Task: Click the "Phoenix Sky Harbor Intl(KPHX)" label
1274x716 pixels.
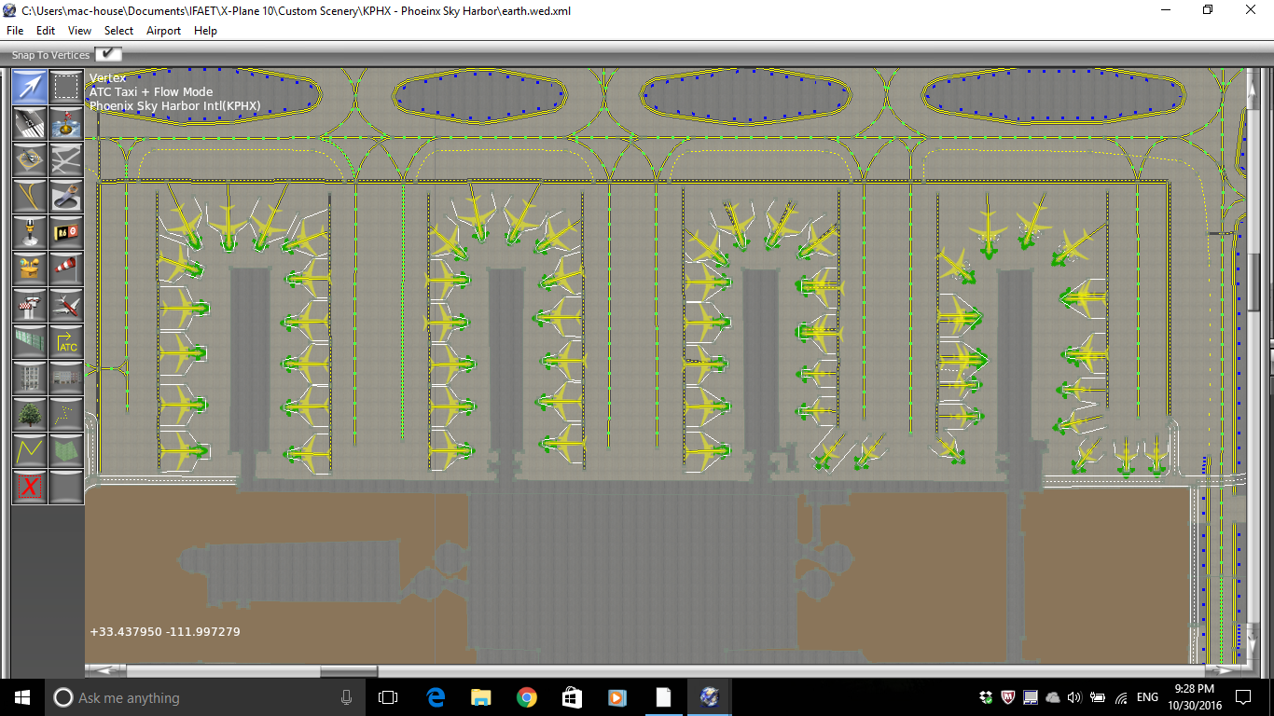Action: coord(175,106)
